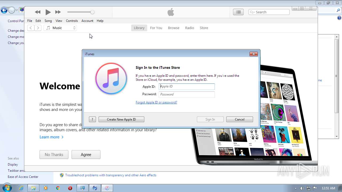Open Google Chrome from the taskbar
The image size is (342, 192).
58,188
